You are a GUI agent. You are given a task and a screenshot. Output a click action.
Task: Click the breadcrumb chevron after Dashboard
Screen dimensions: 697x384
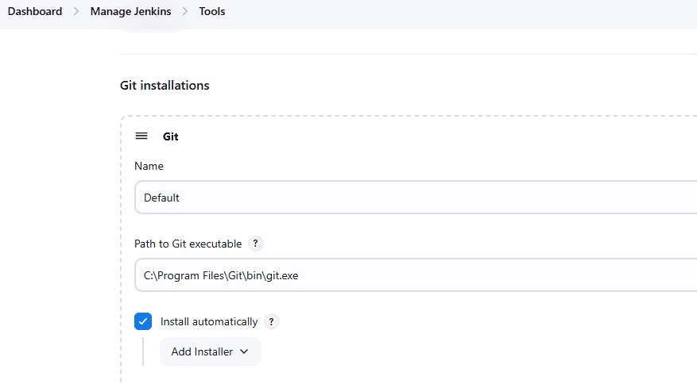coord(76,12)
